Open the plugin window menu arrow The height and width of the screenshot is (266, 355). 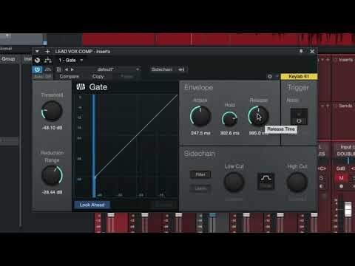(37, 51)
